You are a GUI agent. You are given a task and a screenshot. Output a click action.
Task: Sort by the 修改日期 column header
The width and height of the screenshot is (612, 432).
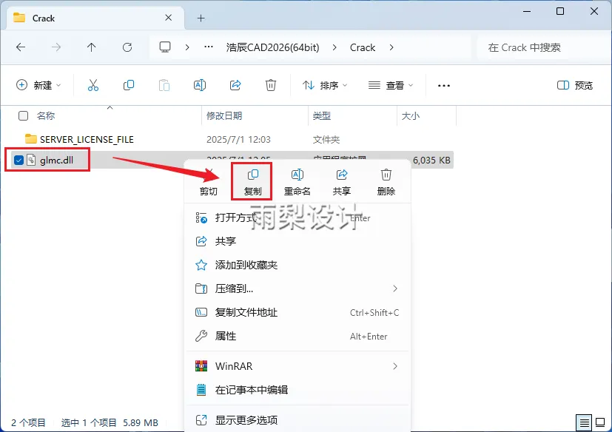click(224, 115)
